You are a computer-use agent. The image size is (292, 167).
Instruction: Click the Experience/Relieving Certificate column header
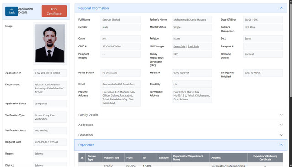pyautogui.click(x=265, y=158)
